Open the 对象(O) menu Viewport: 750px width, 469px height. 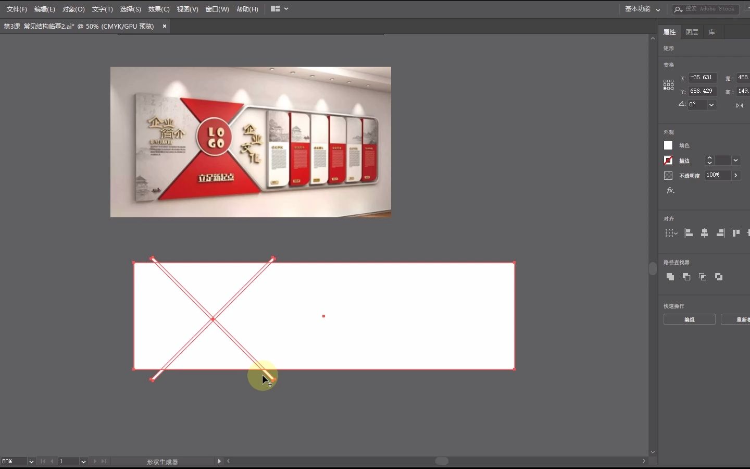point(73,9)
